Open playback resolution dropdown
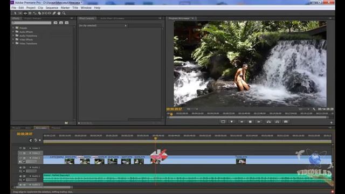Image resolution: width=345 pixels, height=194 pixels. tap(304, 109)
